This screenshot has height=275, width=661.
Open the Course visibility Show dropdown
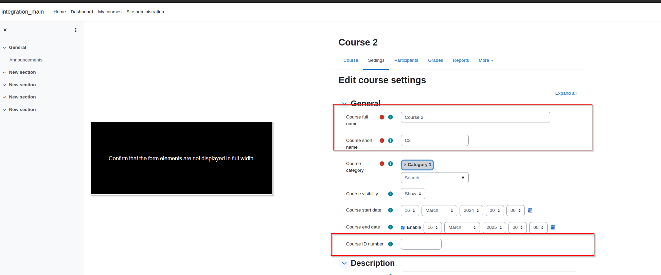pos(413,194)
